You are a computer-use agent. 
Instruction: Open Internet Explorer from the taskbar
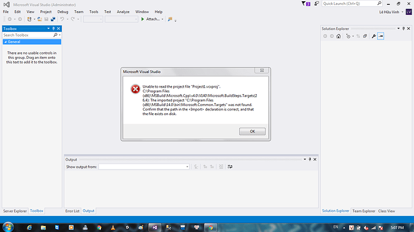coord(29,228)
